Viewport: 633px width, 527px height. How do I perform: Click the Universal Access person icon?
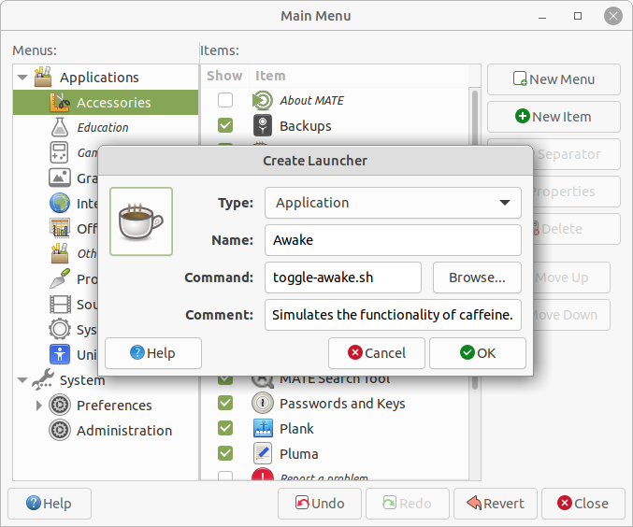pos(60,354)
